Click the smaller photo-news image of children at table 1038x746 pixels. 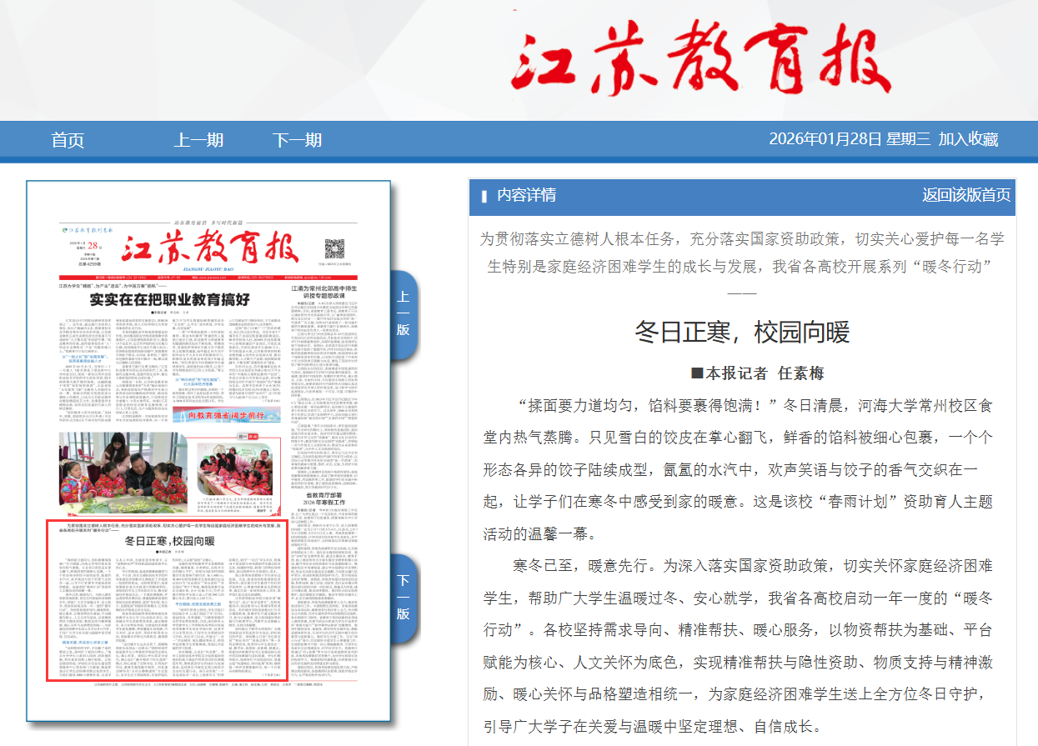(234, 468)
